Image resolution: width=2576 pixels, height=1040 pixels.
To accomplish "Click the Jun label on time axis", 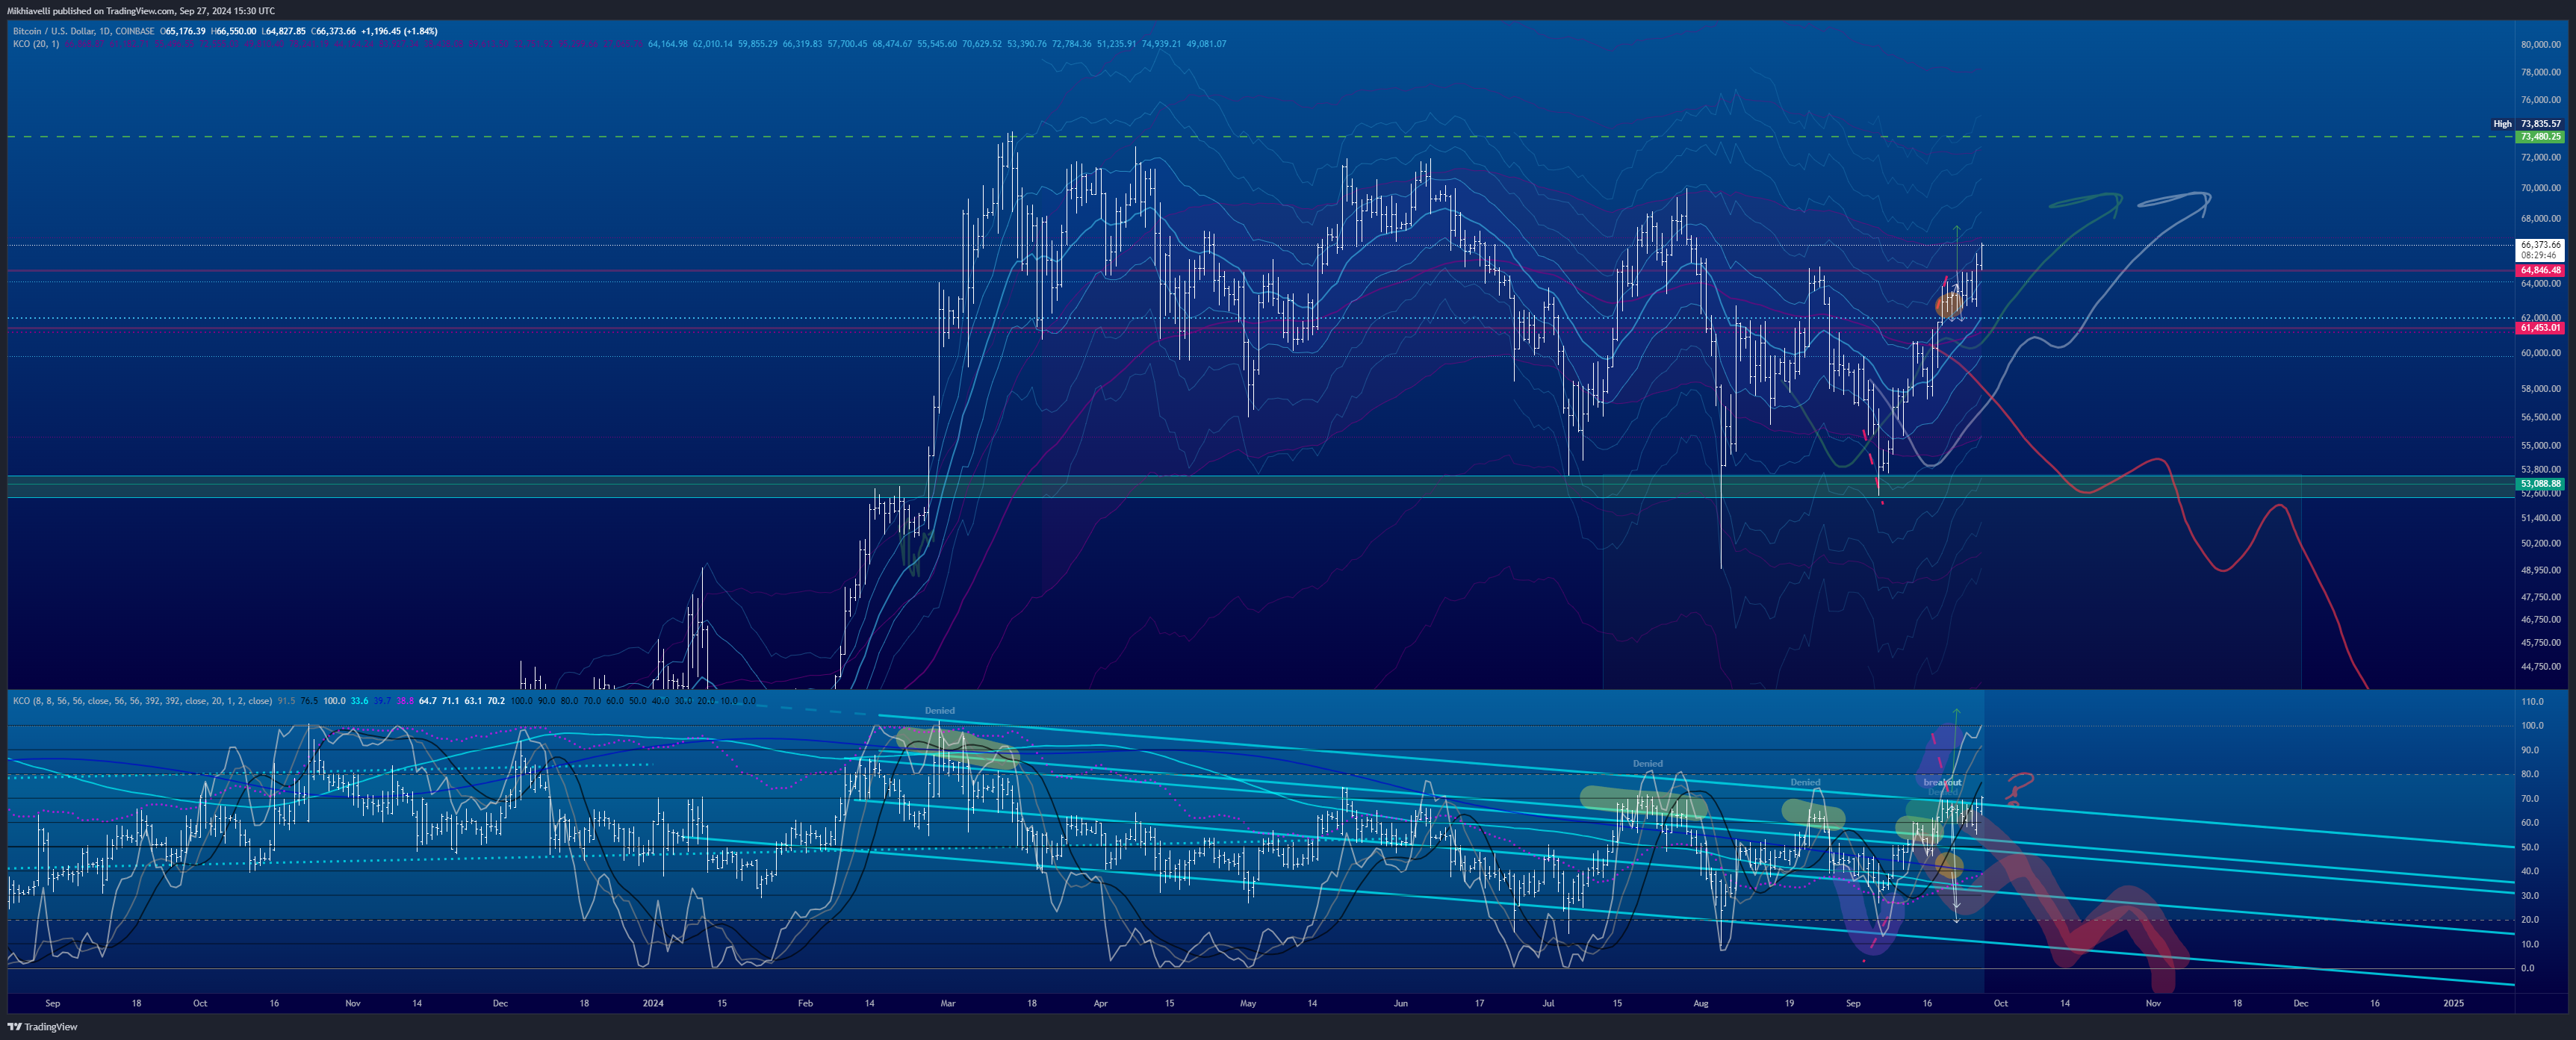I will [1400, 1003].
